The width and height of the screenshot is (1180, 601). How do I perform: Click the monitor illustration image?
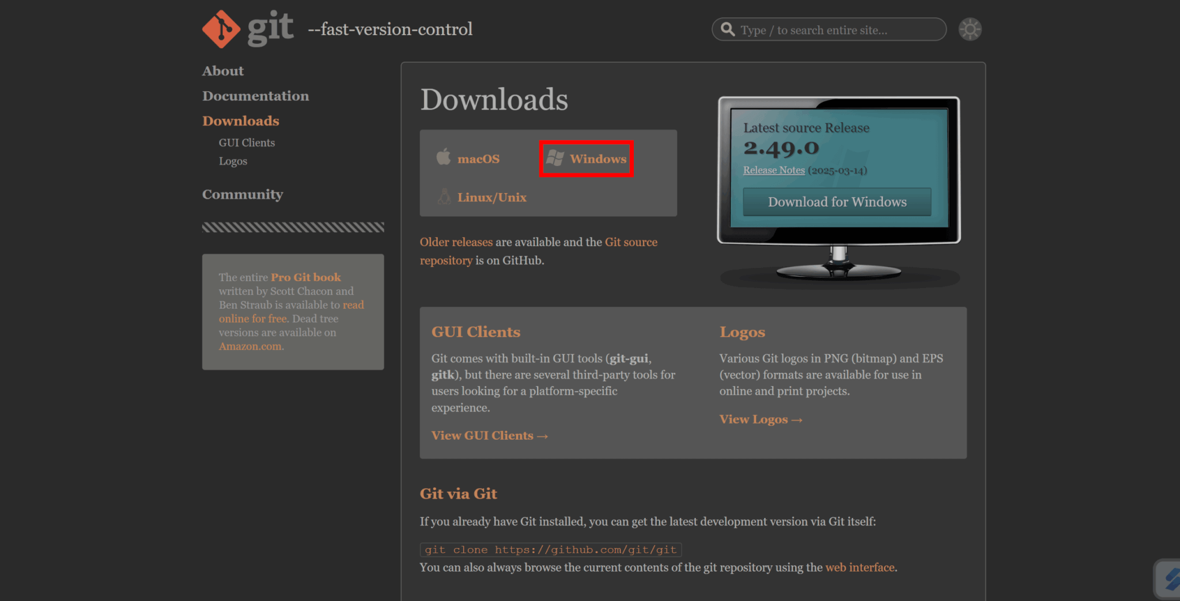coord(838,192)
